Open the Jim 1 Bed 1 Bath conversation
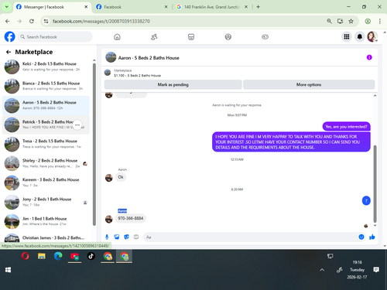The image size is (387, 290). click(x=46, y=221)
